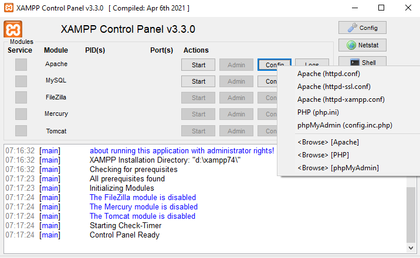This screenshot has width=420, height=258.
Task: Start the MySQL module
Action: coord(198,81)
